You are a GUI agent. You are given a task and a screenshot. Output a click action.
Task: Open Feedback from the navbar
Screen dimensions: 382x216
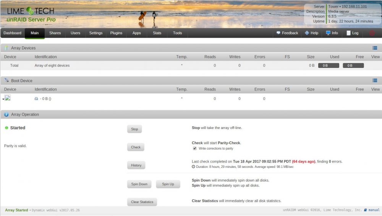coord(287,33)
